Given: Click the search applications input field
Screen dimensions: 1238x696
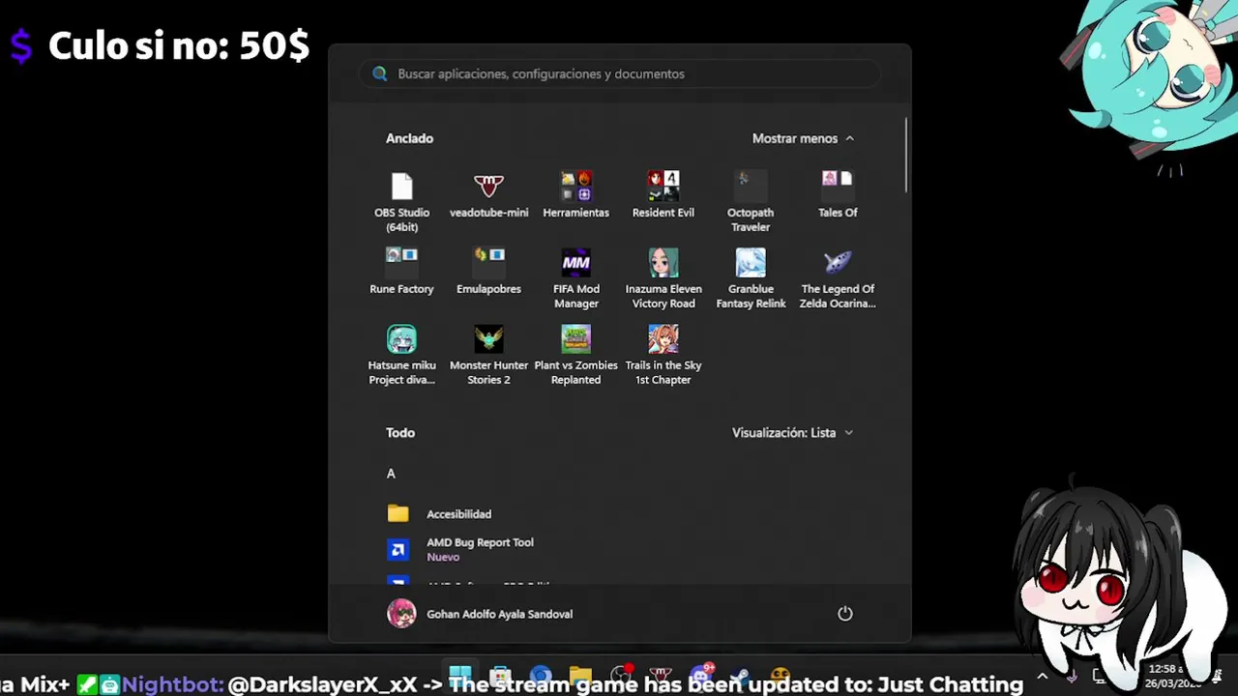Looking at the screenshot, I should pyautogui.click(x=620, y=73).
